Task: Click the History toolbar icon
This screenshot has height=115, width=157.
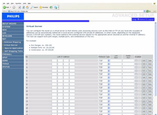Action: [51, 7]
